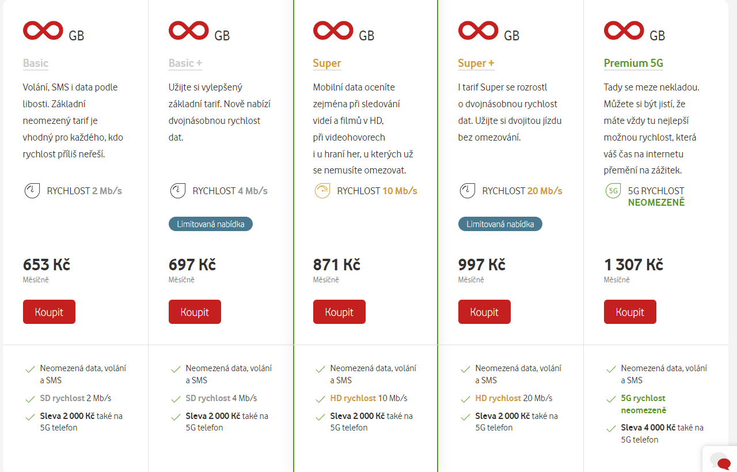Buy the 871 Kč Super plan
The image size is (737, 472).
click(339, 312)
